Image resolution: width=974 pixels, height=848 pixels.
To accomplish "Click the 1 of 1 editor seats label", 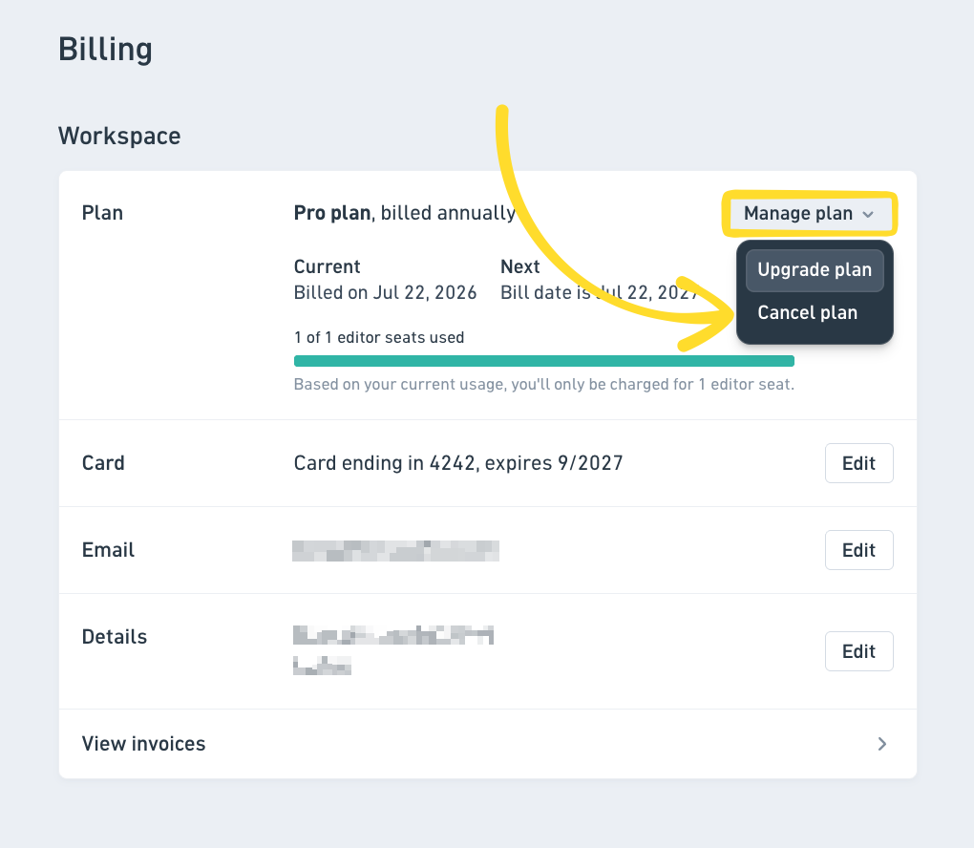I will point(379,337).
